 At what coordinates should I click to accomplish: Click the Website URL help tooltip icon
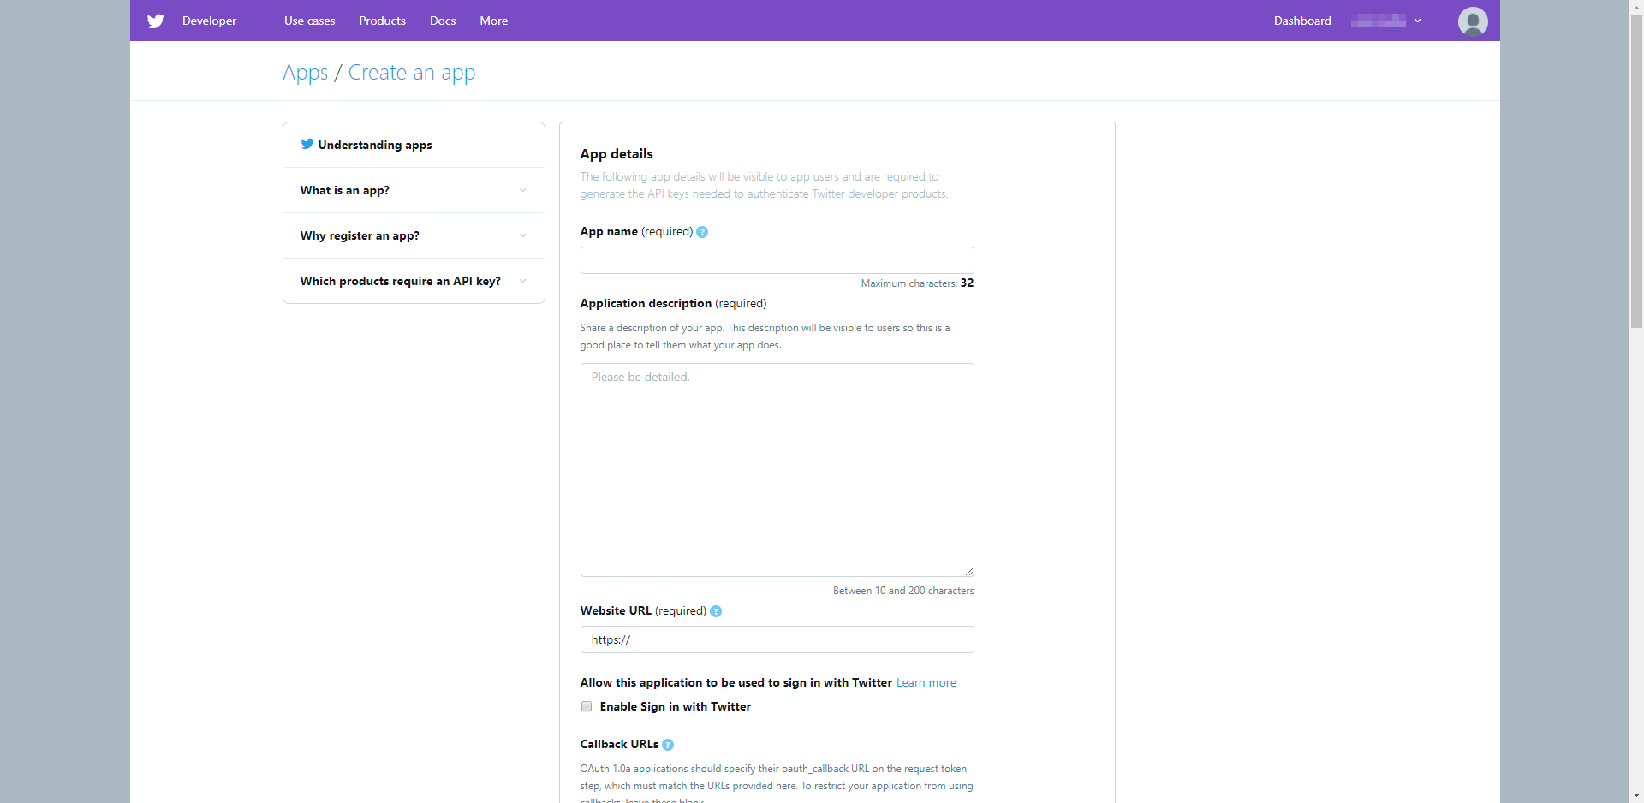pyautogui.click(x=716, y=611)
